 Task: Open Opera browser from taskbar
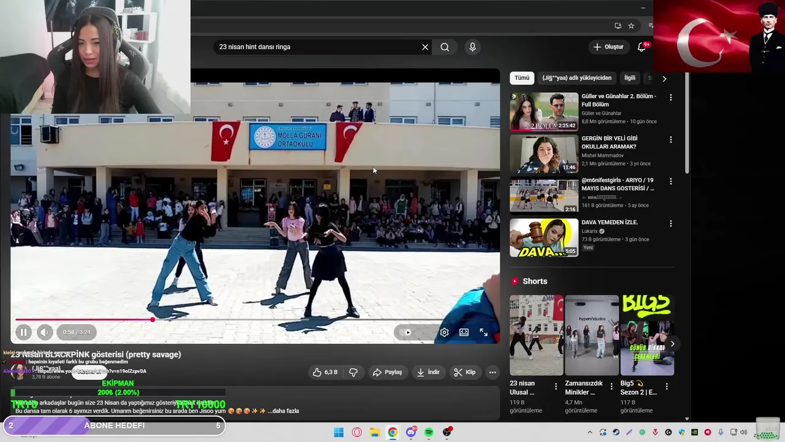point(357,432)
